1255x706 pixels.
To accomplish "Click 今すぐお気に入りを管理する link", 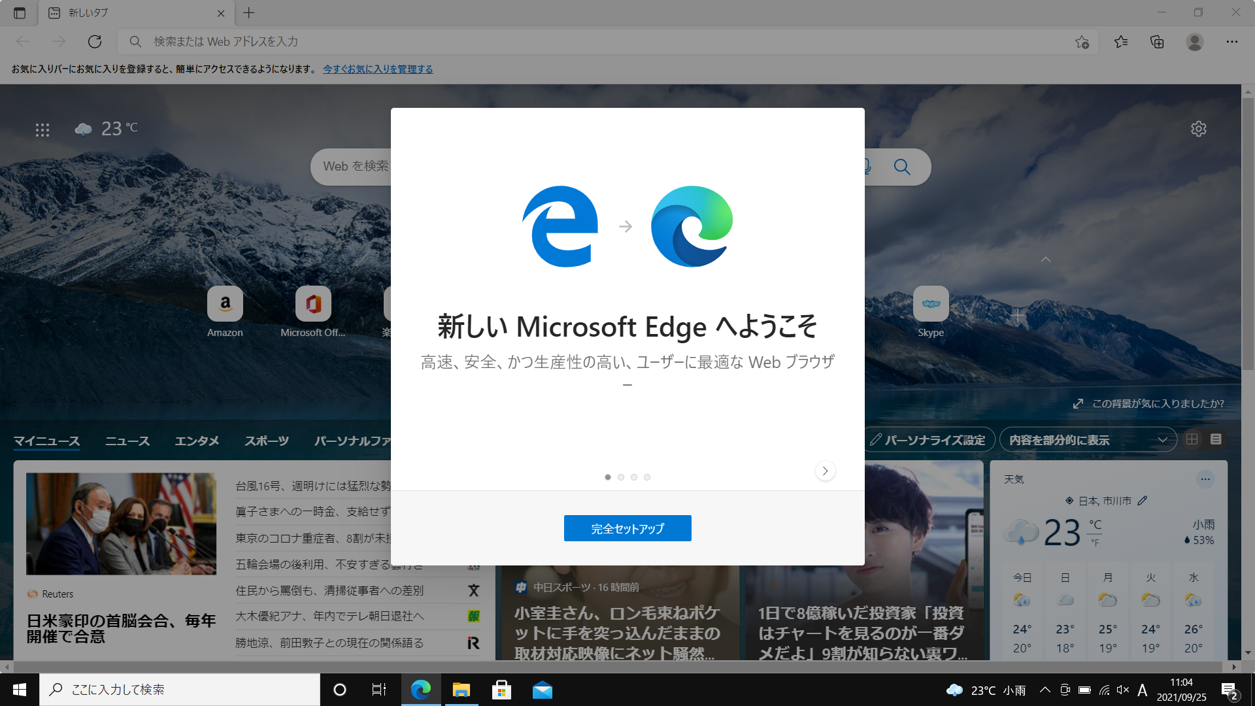I will [378, 69].
